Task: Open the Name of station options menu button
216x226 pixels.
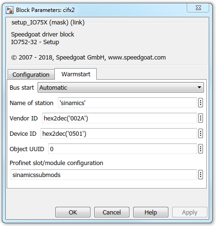Action: coord(201,103)
